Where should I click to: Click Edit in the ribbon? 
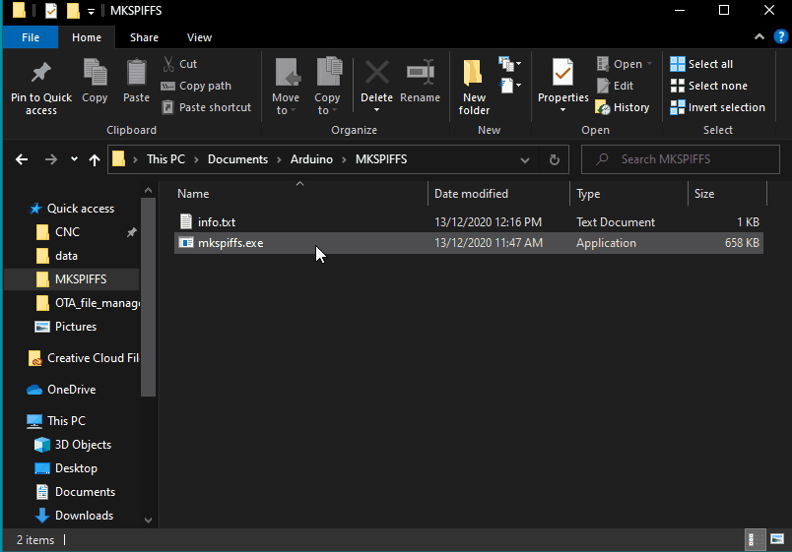[615, 86]
